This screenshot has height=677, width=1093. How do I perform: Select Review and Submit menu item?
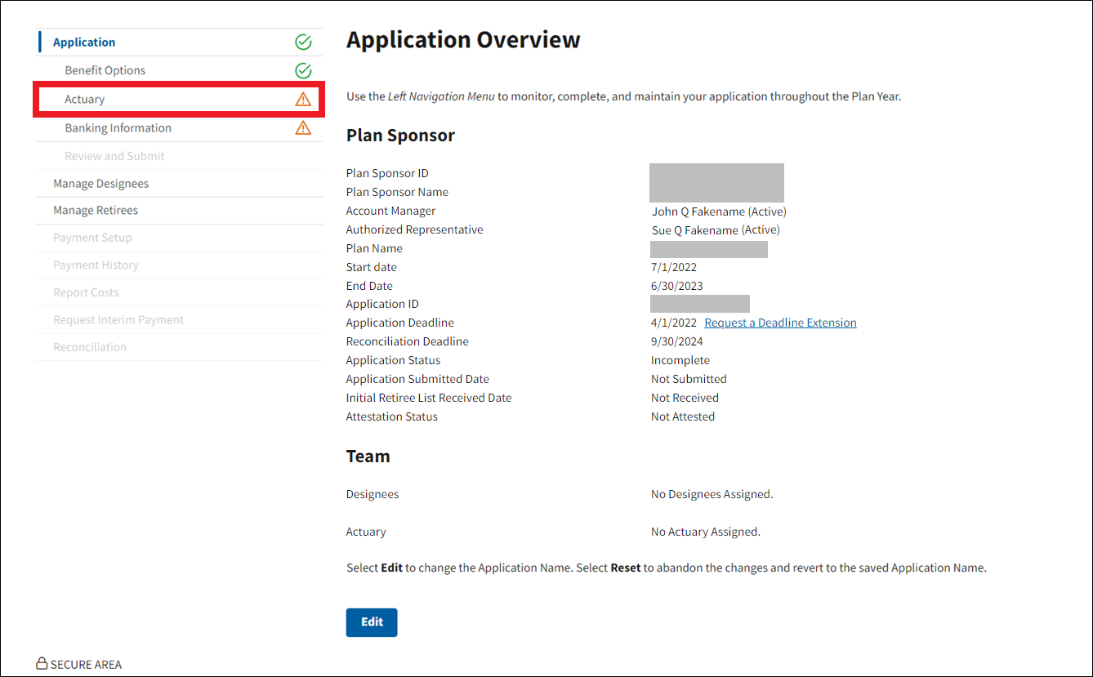pyautogui.click(x=115, y=156)
